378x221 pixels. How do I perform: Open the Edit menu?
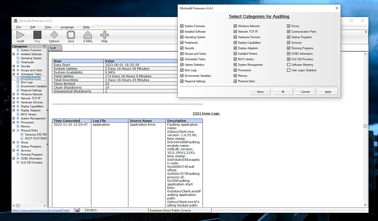33,27
